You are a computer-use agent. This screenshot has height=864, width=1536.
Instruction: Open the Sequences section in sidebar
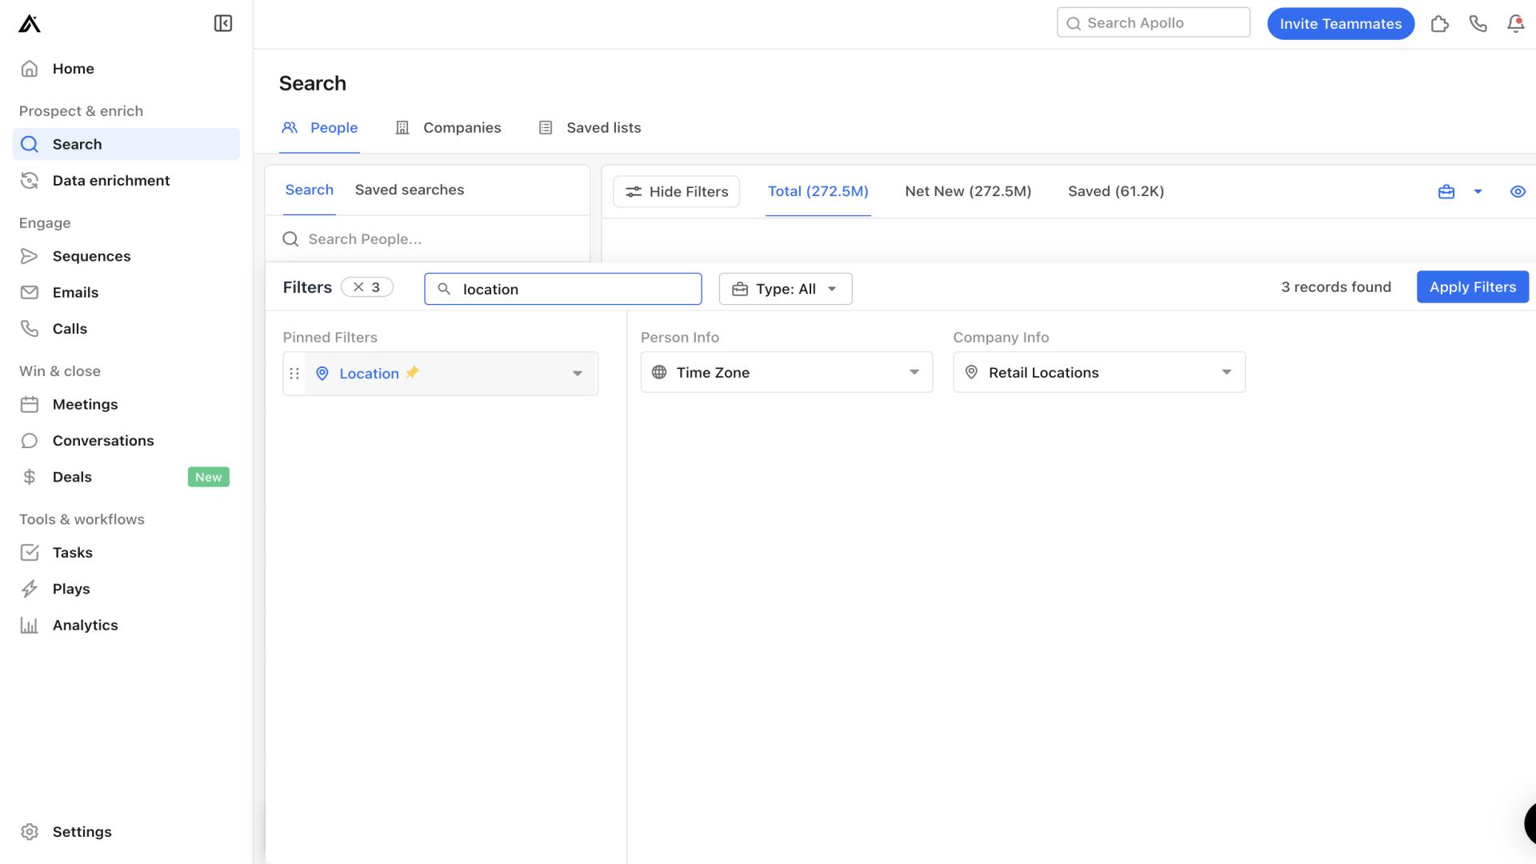tap(90, 255)
